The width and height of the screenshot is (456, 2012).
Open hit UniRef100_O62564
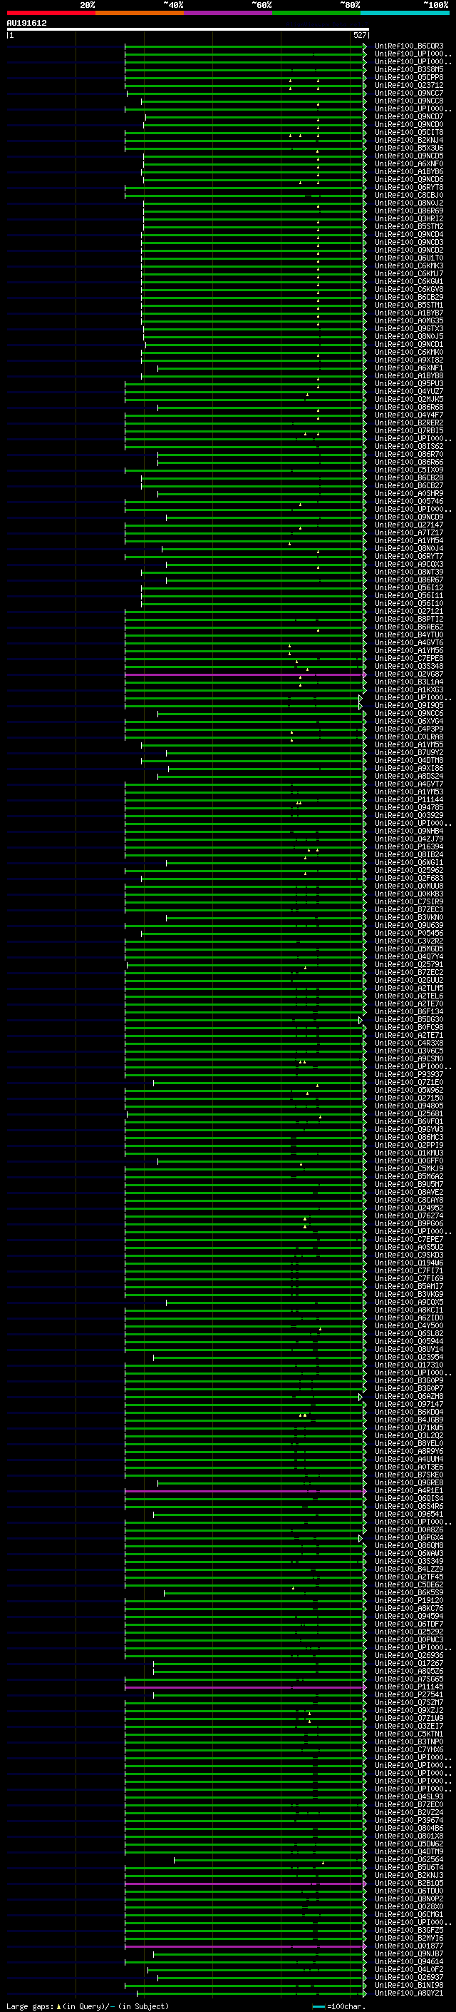[x=409, y=1860]
